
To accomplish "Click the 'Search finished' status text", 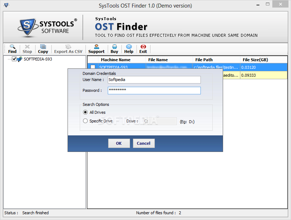I will [36, 213].
